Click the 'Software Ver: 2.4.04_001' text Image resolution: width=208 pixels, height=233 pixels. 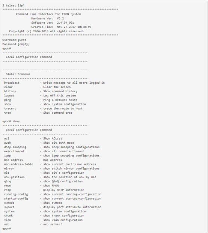[x=53, y=23]
